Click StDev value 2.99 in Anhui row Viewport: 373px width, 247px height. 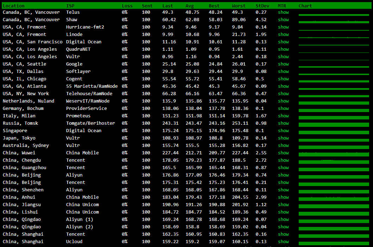(x=261, y=197)
